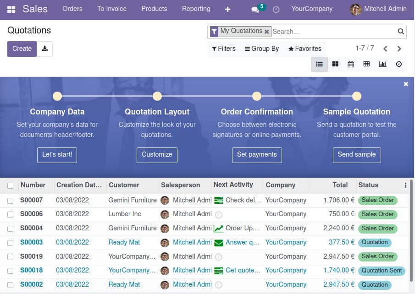Click Send sample button
Viewport: 415px width, 294px height.
point(356,155)
